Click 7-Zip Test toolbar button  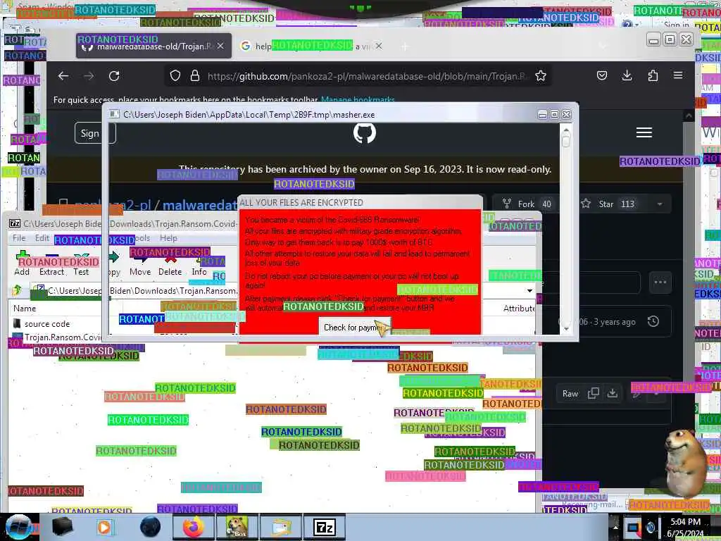click(x=81, y=263)
